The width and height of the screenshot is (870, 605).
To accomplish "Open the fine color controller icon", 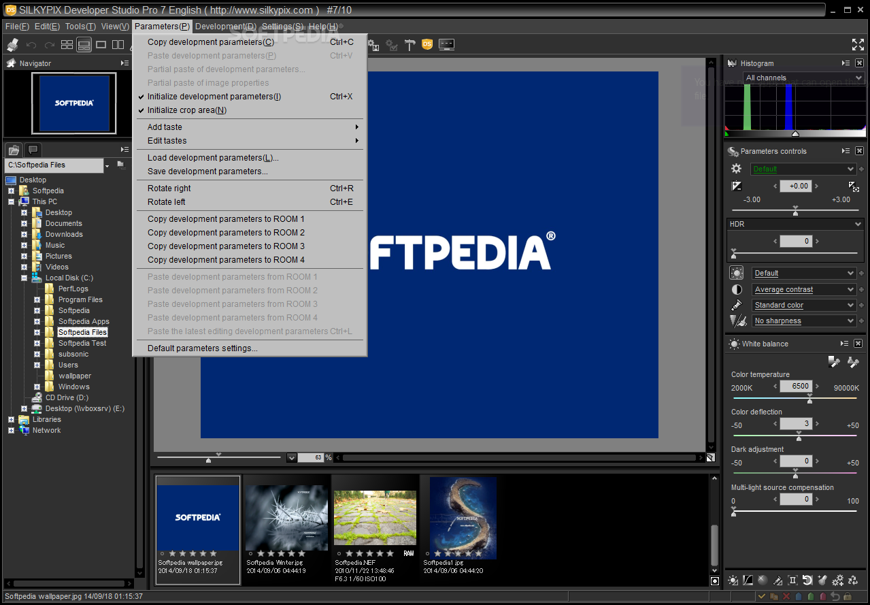I will (777, 580).
